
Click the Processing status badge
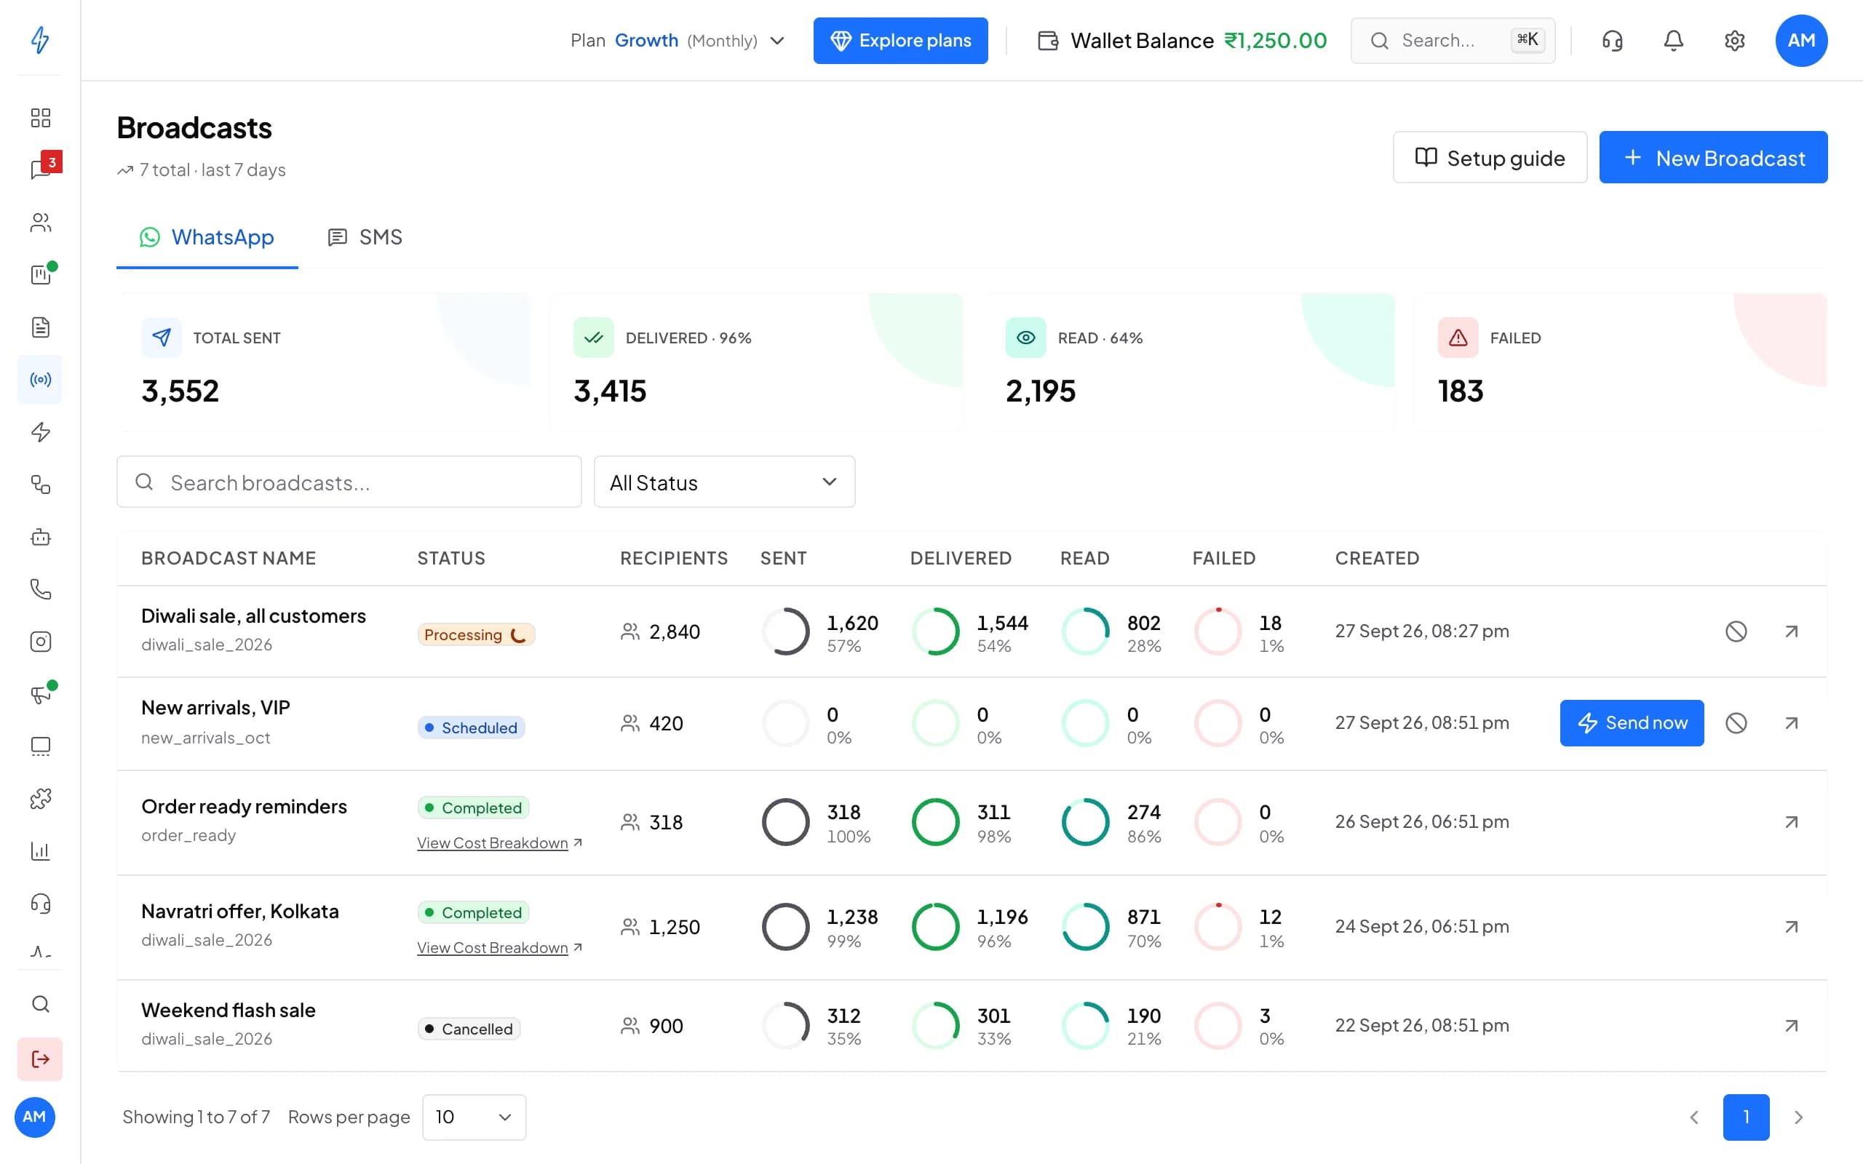(476, 634)
